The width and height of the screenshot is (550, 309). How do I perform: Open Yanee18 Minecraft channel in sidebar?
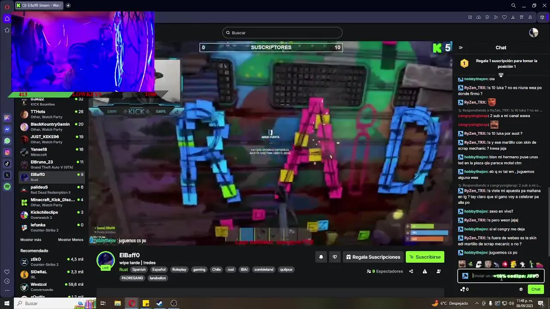(x=52, y=152)
